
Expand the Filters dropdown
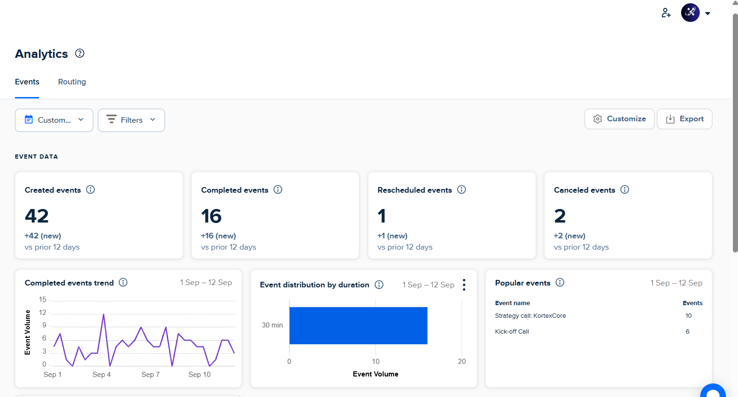pos(131,120)
